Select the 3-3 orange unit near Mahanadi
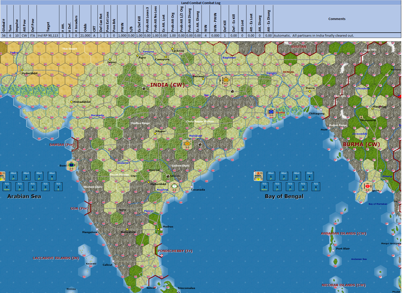The image size is (402, 293). pos(187,144)
